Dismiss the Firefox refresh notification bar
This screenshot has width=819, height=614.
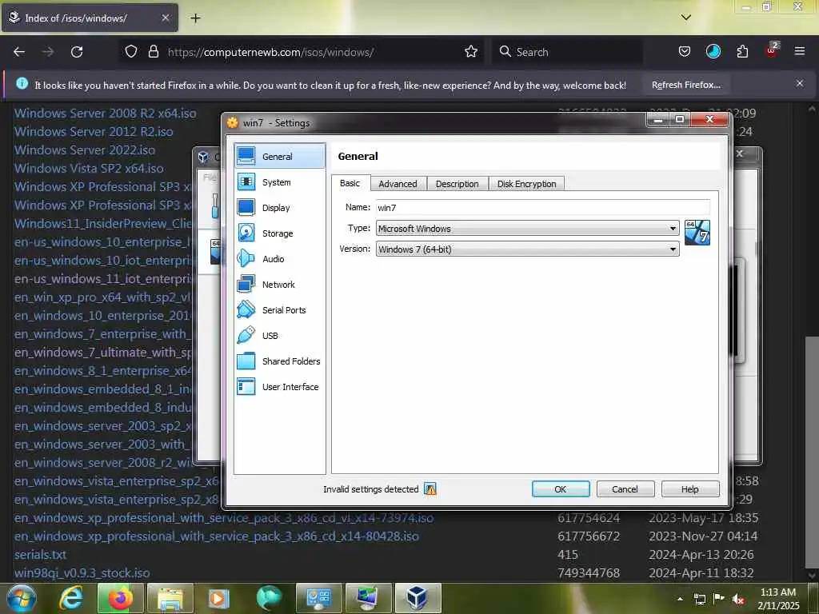(799, 83)
